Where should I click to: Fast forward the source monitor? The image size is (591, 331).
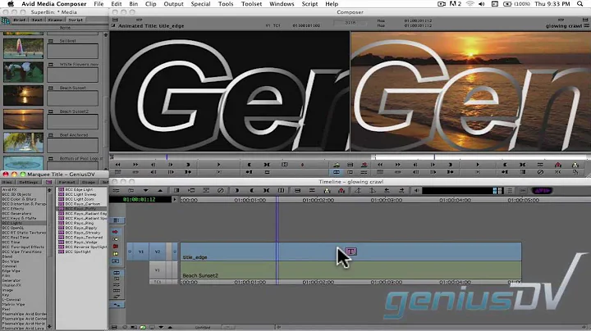135,165
